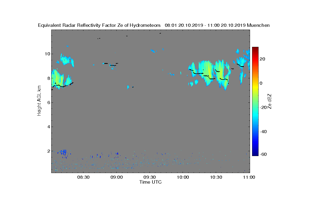Click the 09:00 time tick label

116,177
